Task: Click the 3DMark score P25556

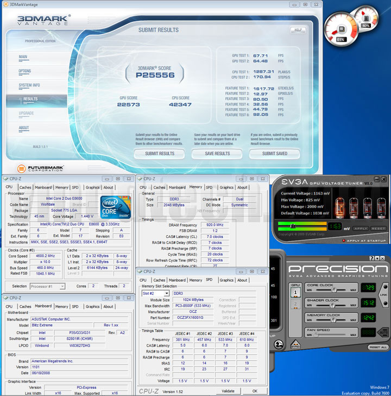Action: tap(155, 75)
